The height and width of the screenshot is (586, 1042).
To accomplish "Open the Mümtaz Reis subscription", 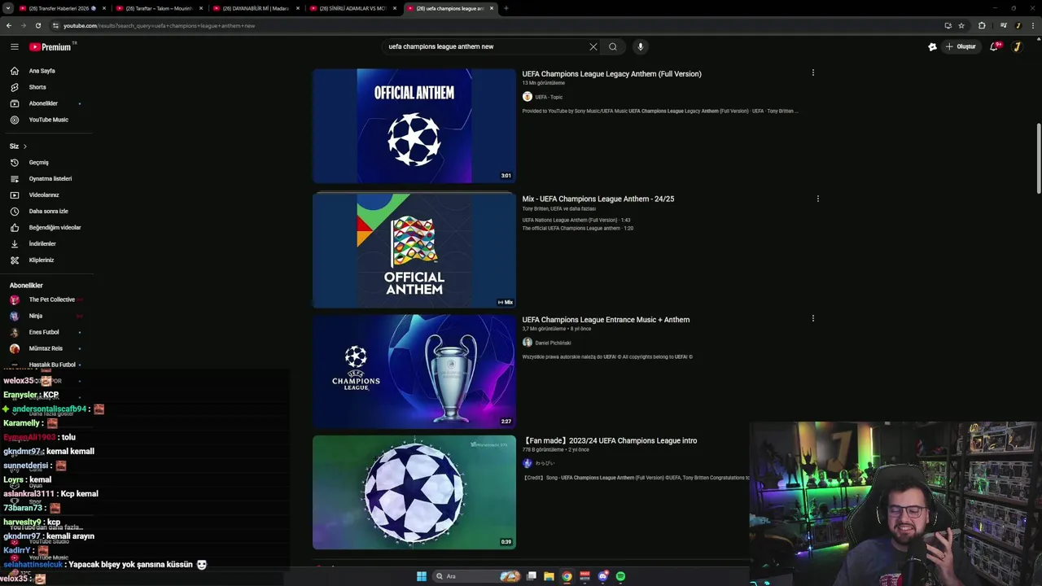I will point(46,348).
